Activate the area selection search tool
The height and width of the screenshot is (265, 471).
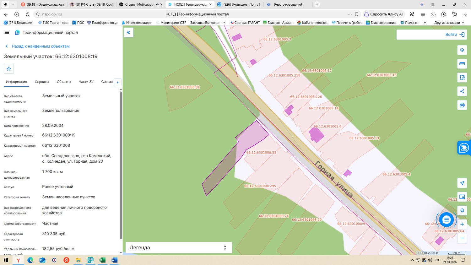click(462, 78)
